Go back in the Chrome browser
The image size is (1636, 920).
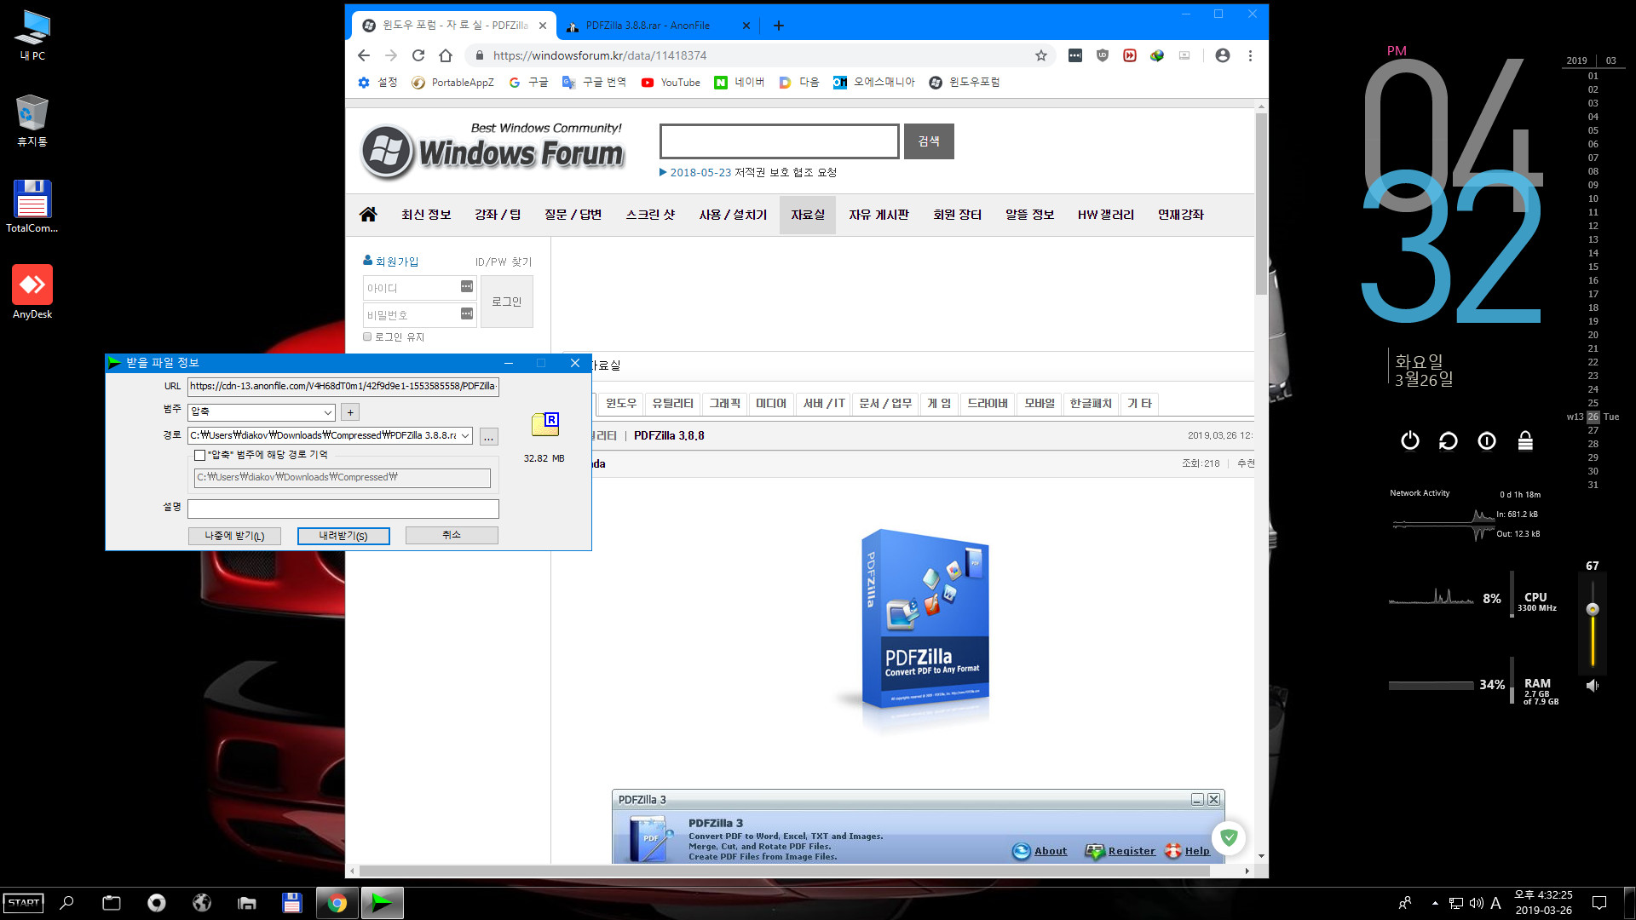364,55
